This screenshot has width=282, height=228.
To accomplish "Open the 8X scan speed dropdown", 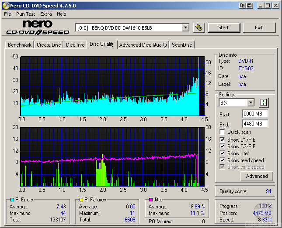I will pos(251,103).
